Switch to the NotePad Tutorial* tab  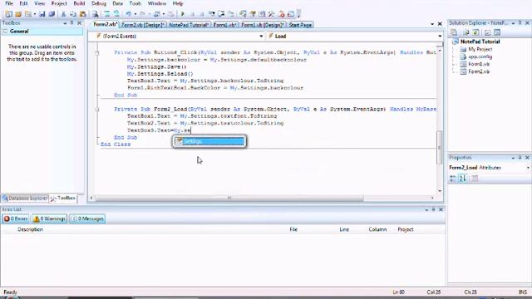pyautogui.click(x=189, y=25)
